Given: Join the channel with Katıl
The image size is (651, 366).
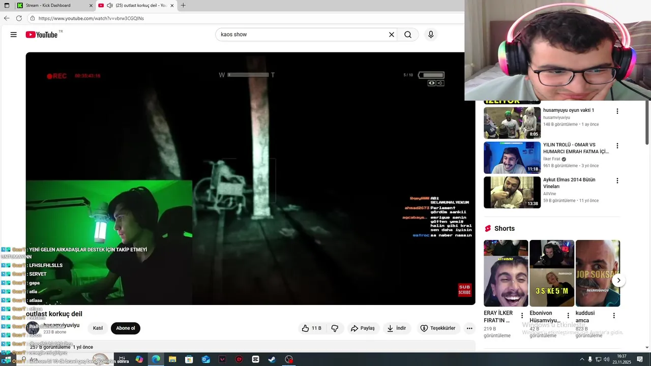Looking at the screenshot, I should (98, 328).
